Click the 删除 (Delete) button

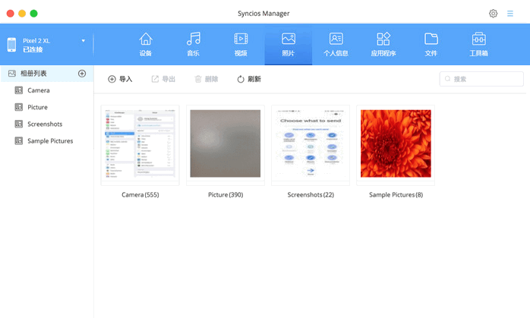[207, 79]
